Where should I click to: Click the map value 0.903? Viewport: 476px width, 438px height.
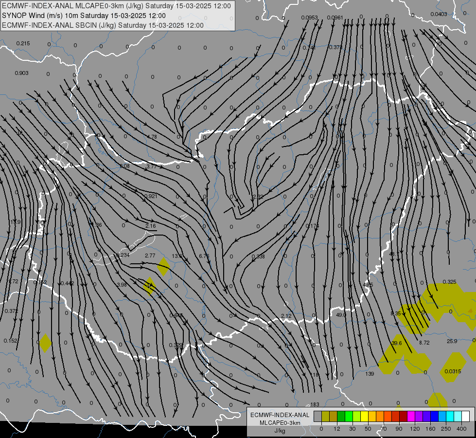pyautogui.click(x=21, y=73)
